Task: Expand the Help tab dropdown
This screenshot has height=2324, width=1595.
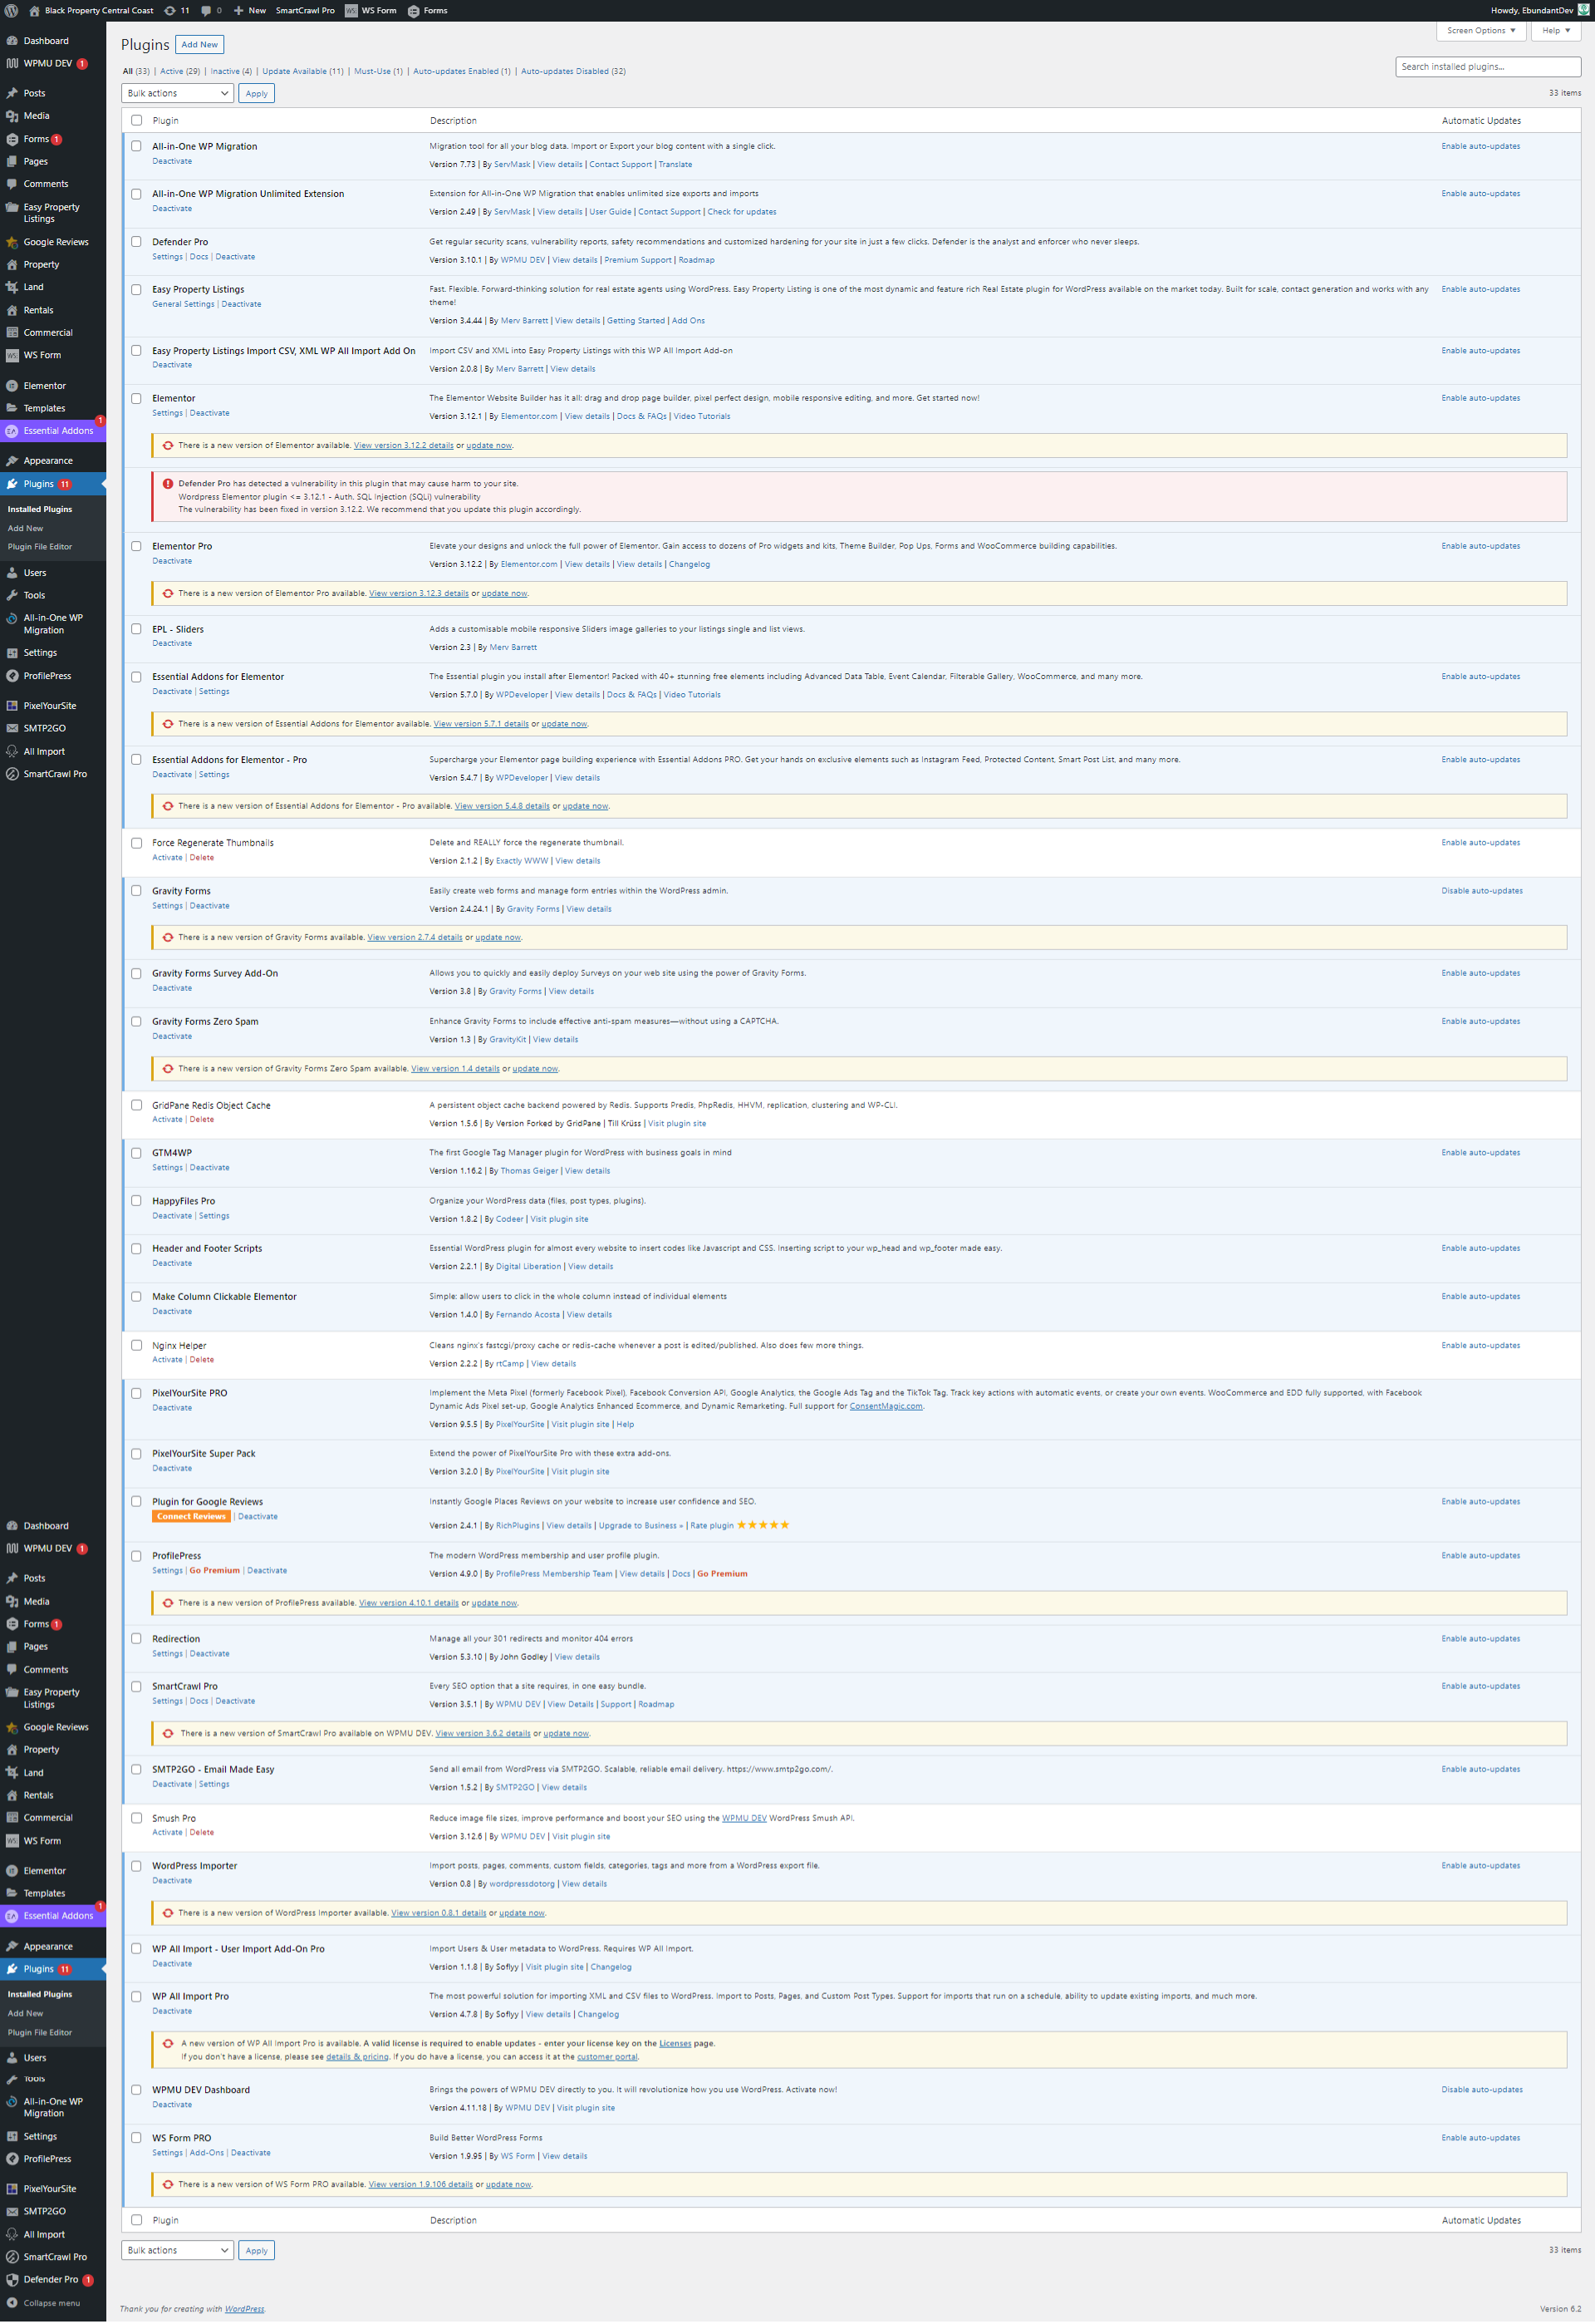Action: click(1555, 30)
